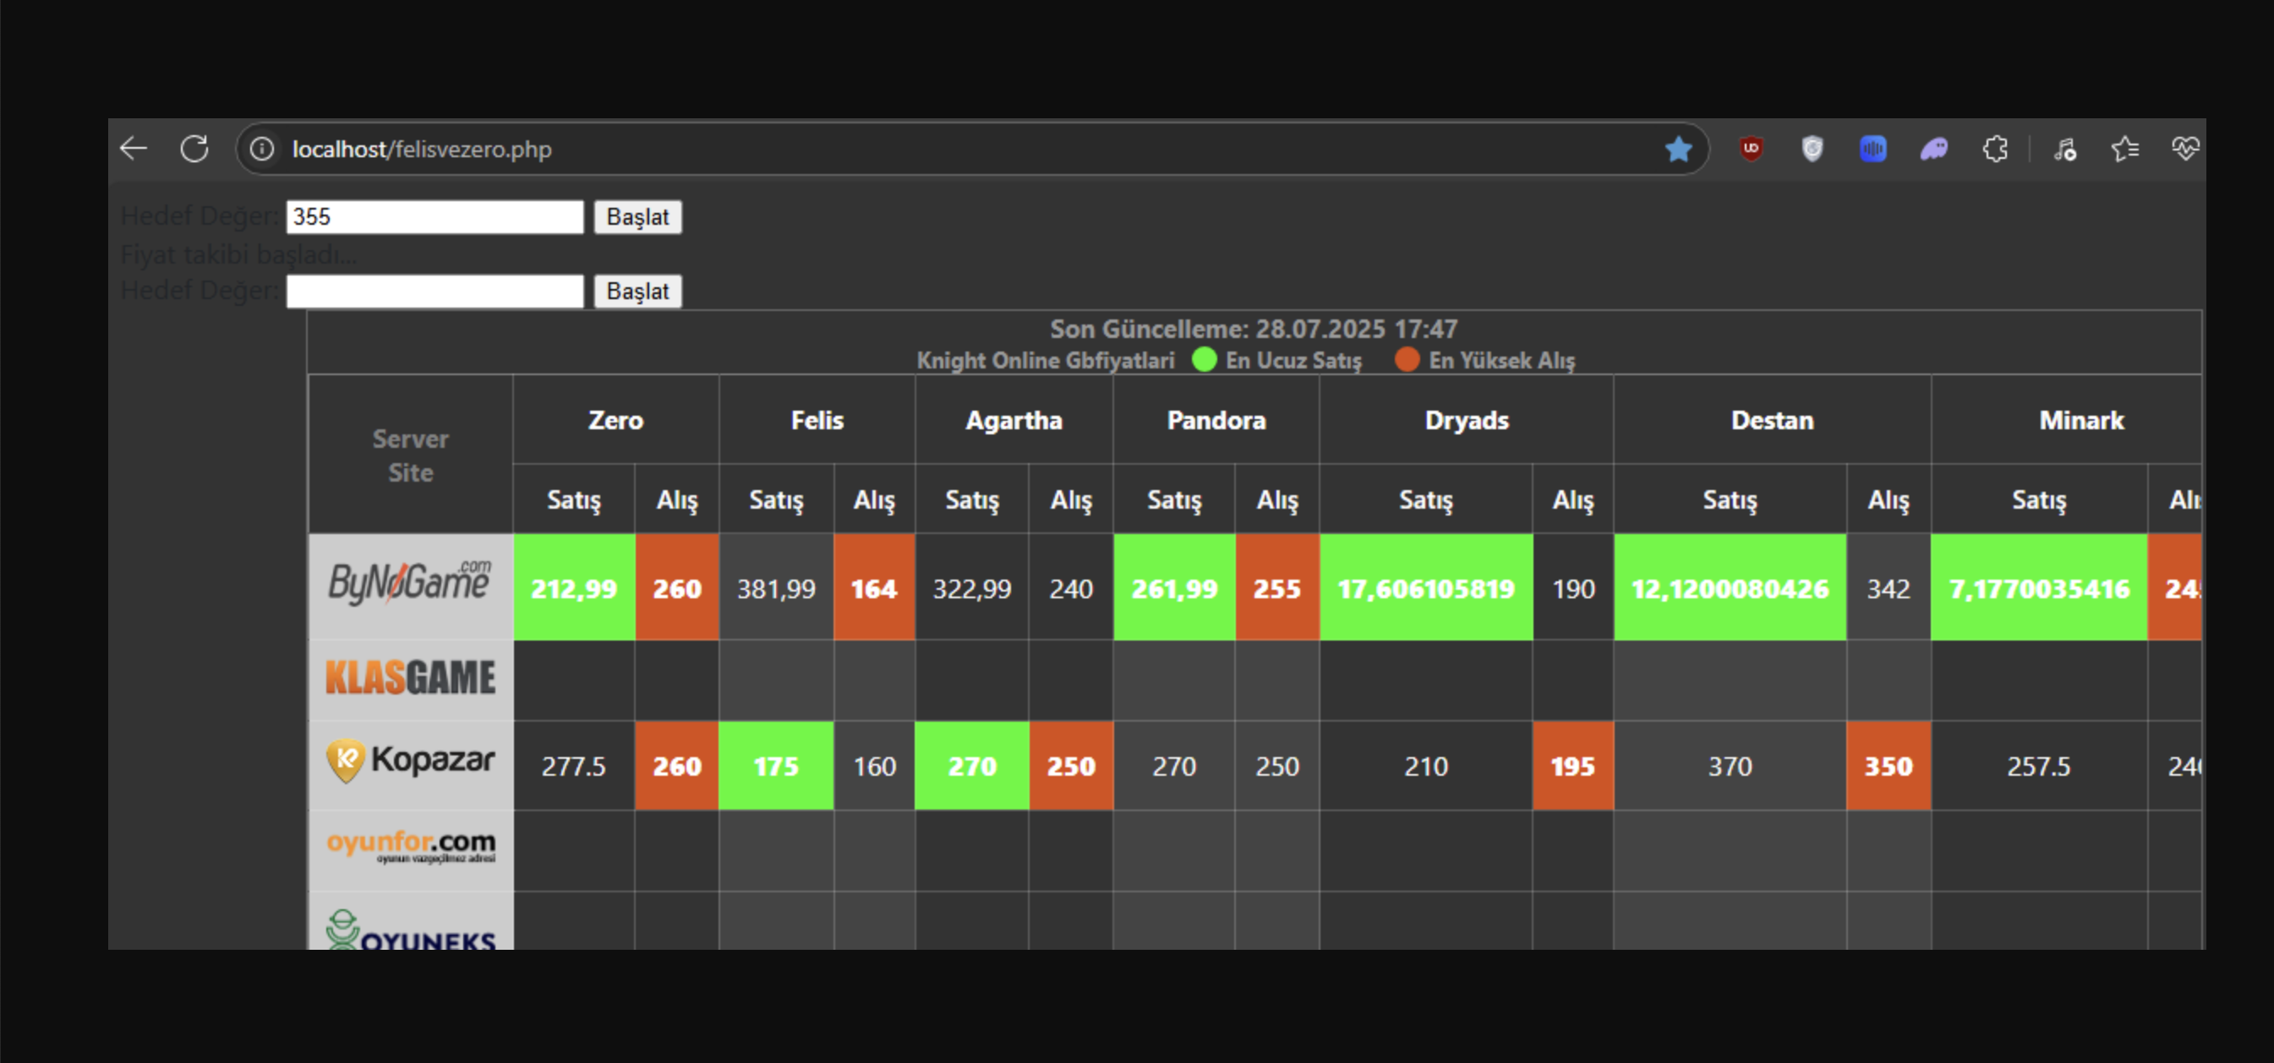Click ByNoGame Agartha Alış value 240
The image size is (2274, 1063).
[x=1071, y=588]
